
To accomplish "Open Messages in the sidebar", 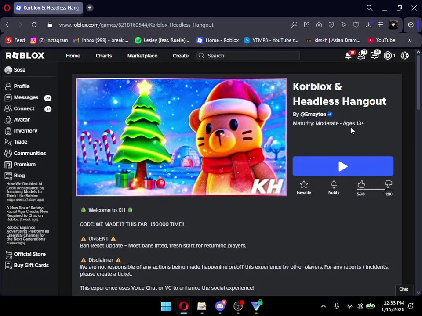I will click(x=26, y=97).
